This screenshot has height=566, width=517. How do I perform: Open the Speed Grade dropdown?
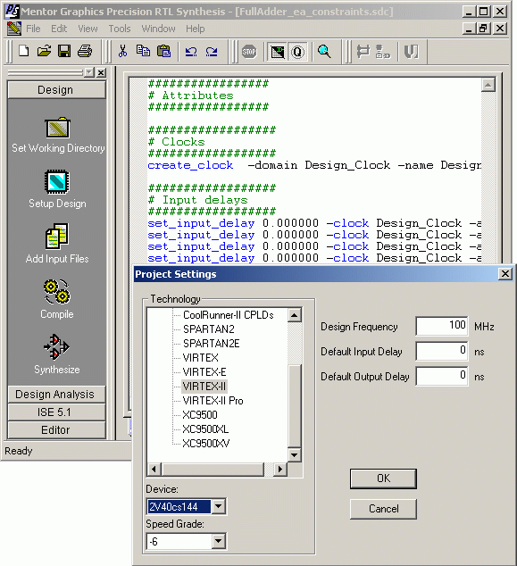pyautogui.click(x=218, y=541)
